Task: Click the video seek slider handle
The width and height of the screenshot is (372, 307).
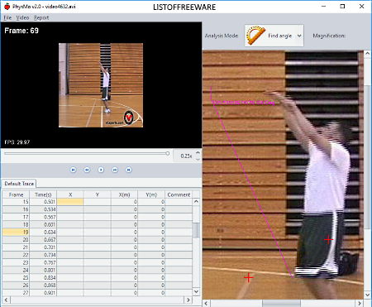Action: tap(168, 153)
